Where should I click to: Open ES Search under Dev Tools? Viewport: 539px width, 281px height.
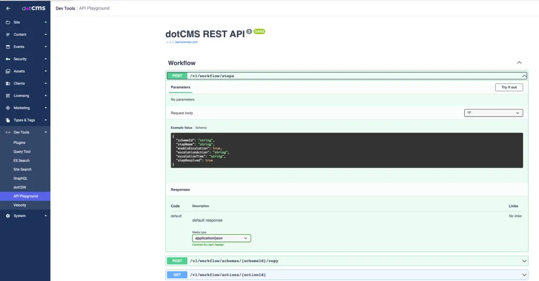point(21,161)
